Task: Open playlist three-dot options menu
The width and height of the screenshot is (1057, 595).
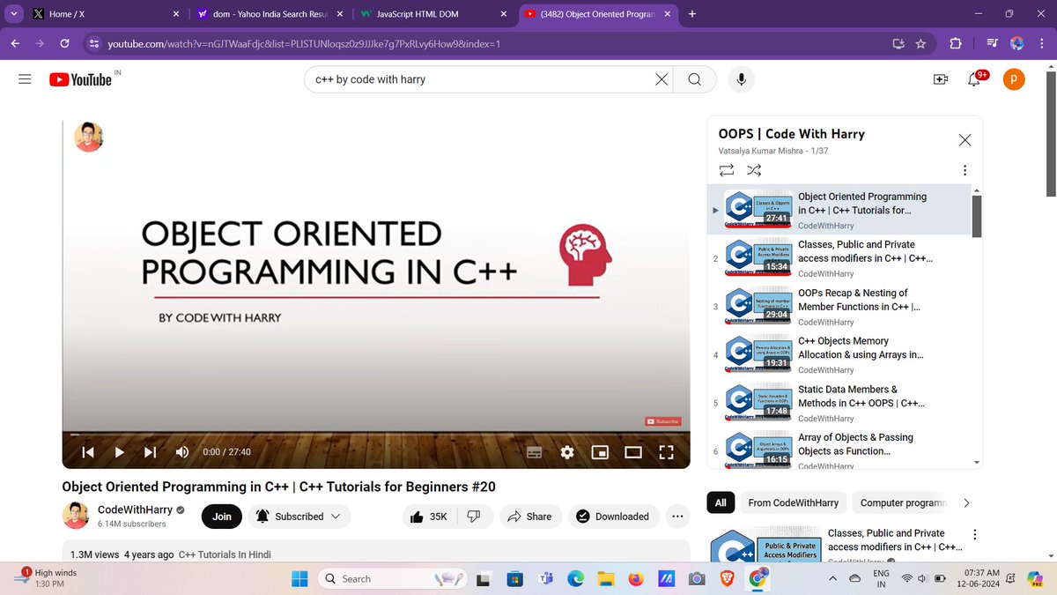Action: [x=965, y=170]
